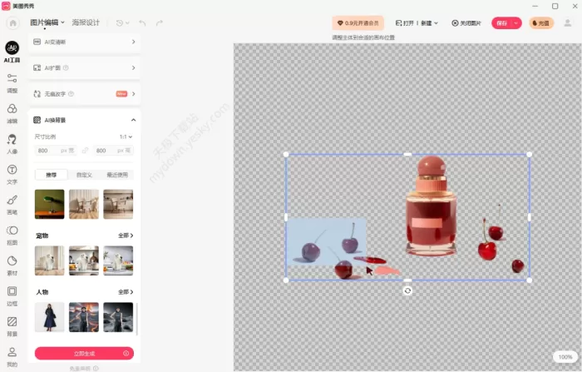Image resolution: width=582 pixels, height=372 pixels.
Task: Open the 边框 frame tool
Action: coord(12,295)
